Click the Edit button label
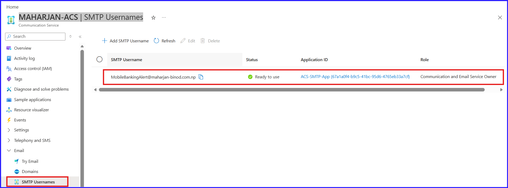This screenshot has width=508, height=188. (191, 41)
